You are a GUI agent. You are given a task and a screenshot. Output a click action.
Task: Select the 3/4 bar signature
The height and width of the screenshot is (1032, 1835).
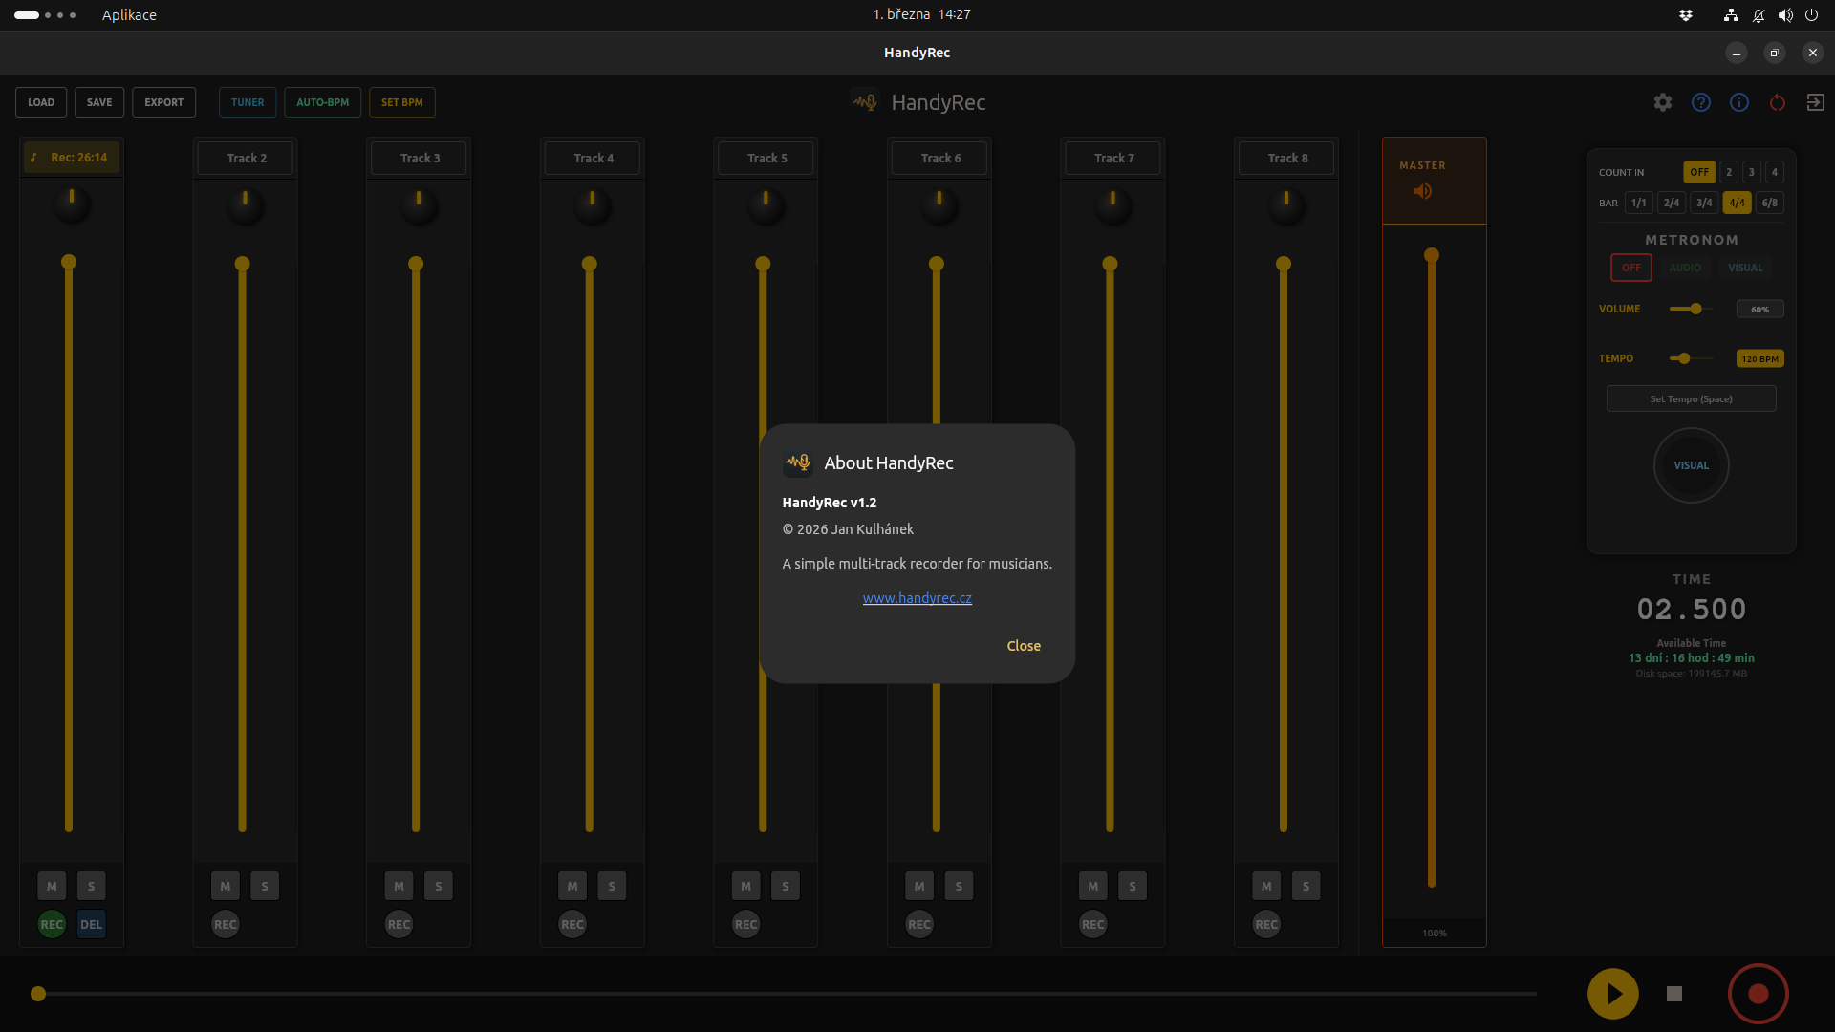pos(1705,203)
